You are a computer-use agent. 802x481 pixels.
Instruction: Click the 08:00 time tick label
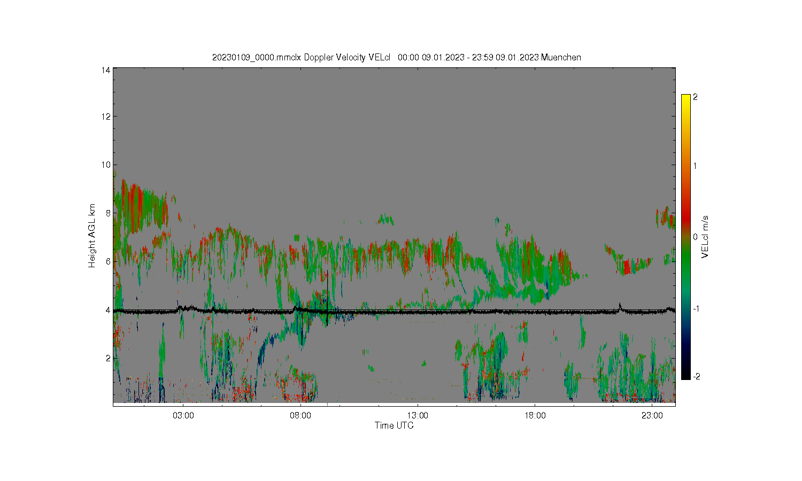point(300,415)
